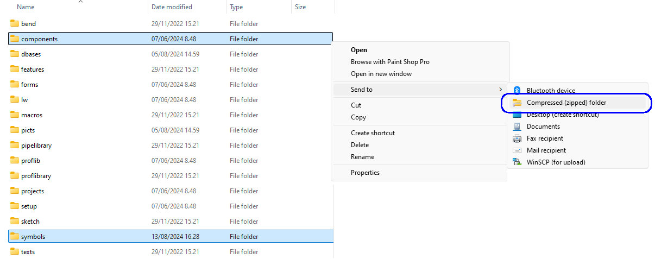Click the Compressed (zipped) folder icon

(517, 103)
